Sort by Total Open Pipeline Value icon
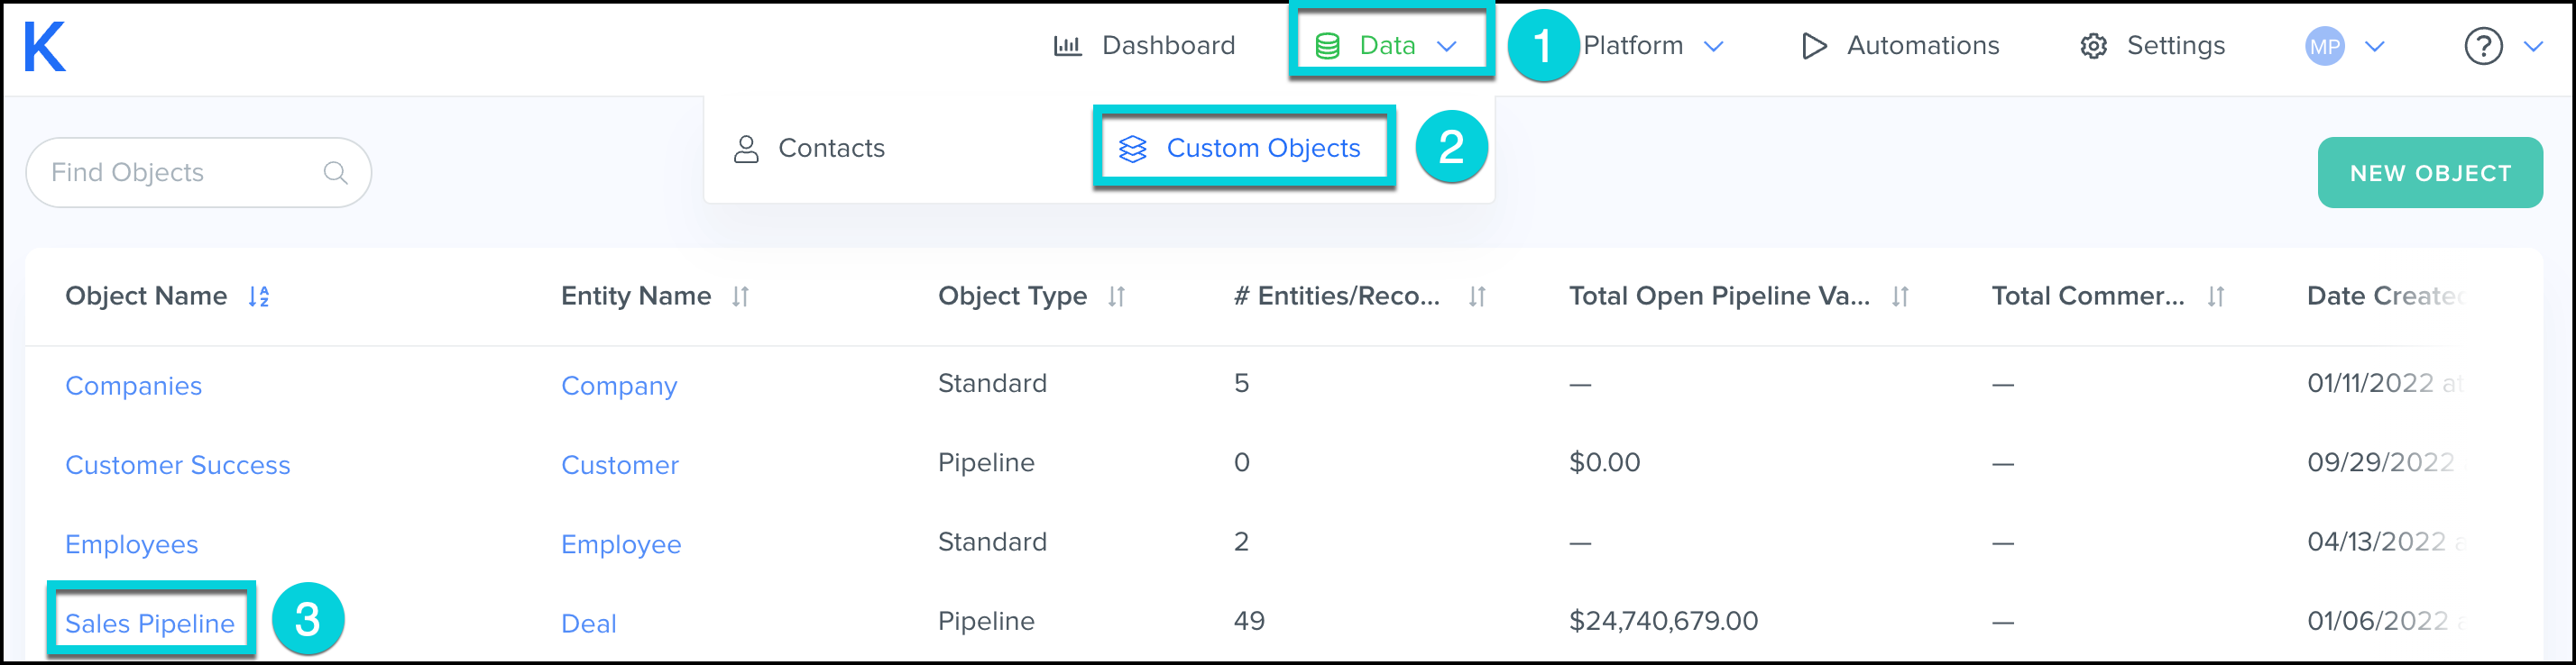2576x665 pixels. pos(1900,296)
